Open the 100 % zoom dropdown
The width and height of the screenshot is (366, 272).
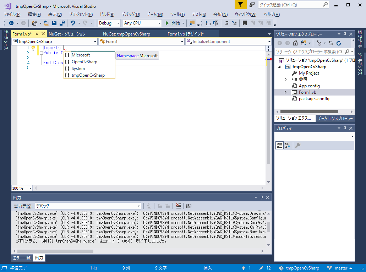pos(22,188)
